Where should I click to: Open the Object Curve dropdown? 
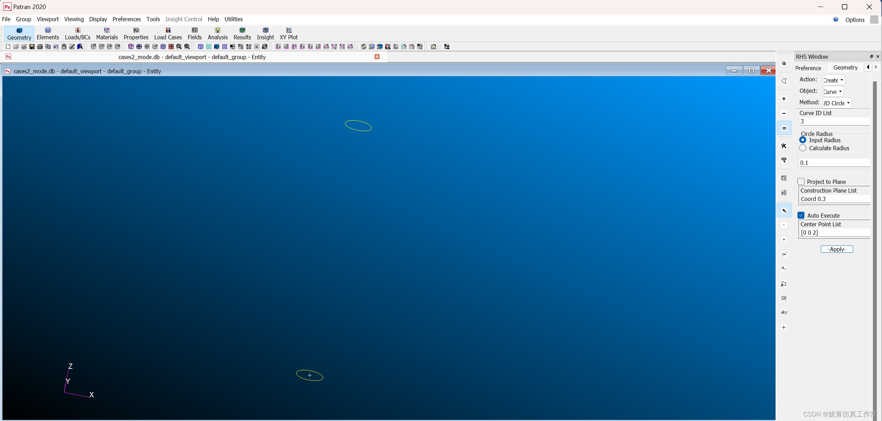coord(833,92)
